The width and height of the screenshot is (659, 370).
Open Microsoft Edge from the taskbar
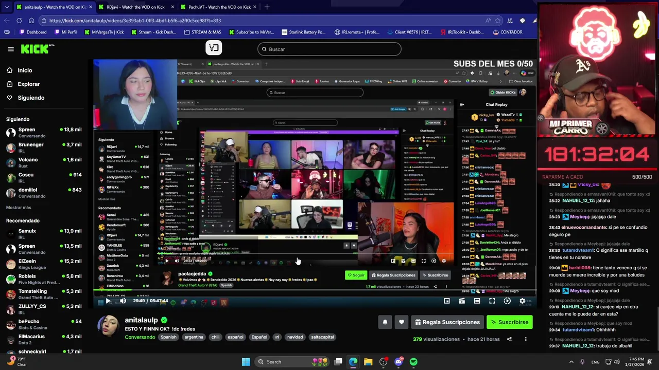click(353, 362)
